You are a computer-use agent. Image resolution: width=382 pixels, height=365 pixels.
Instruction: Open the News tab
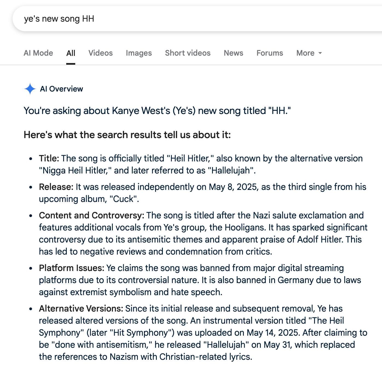(x=233, y=53)
